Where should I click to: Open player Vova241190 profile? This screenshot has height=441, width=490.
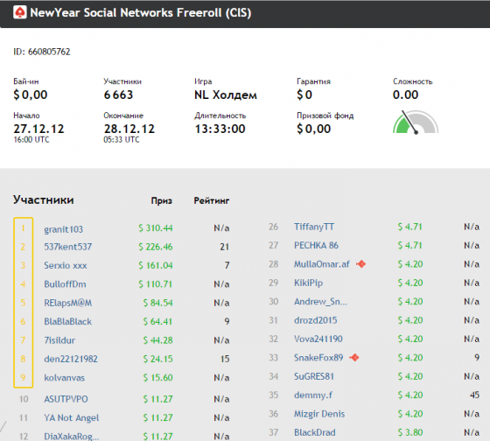tap(318, 339)
